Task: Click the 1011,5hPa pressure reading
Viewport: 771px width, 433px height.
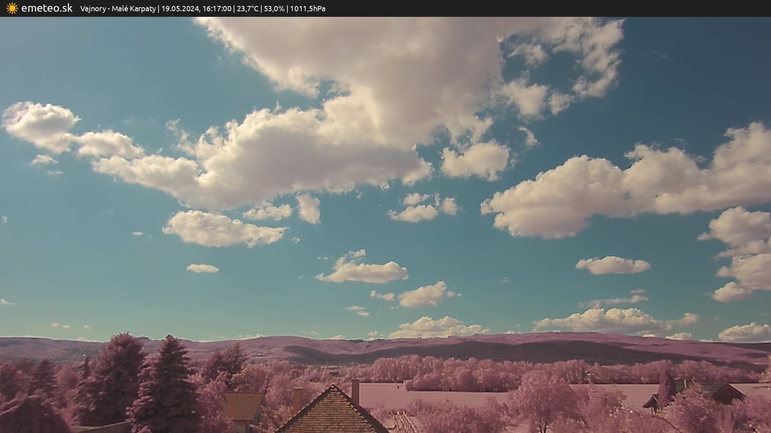Action: coord(307,9)
